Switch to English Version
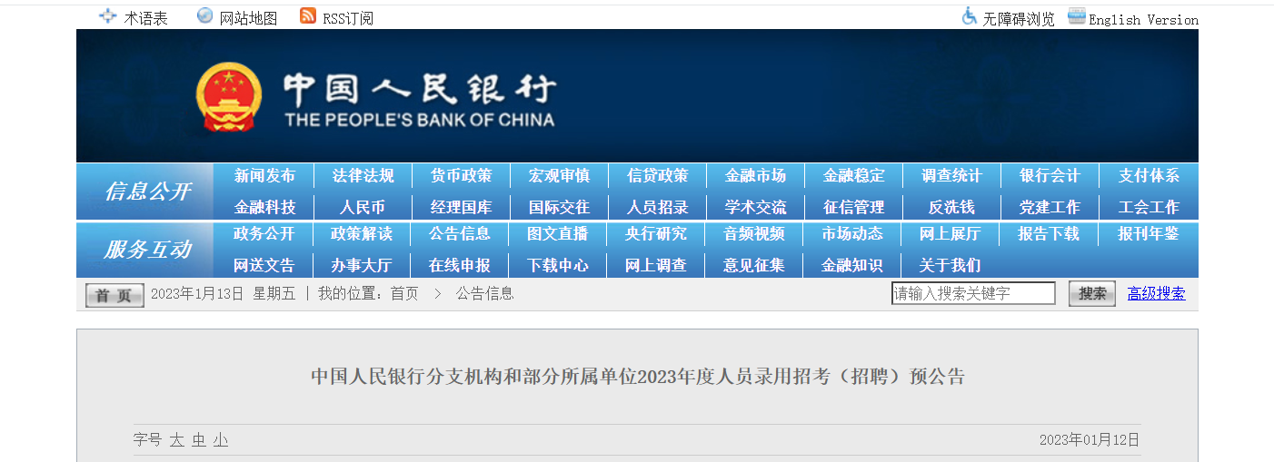Viewport: 1274px width, 462px height. (1143, 20)
